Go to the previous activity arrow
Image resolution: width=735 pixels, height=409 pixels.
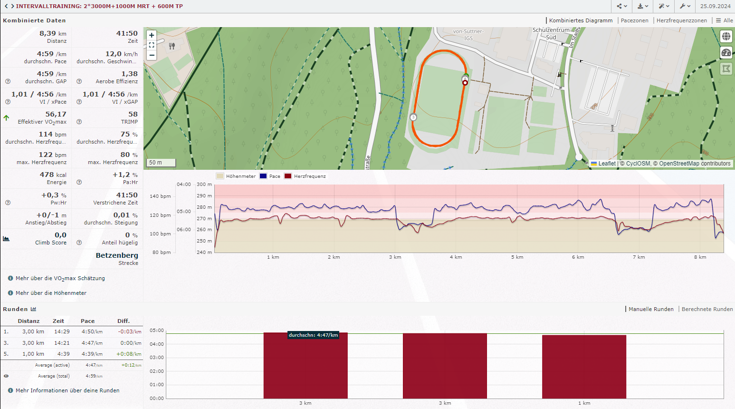[6, 6]
